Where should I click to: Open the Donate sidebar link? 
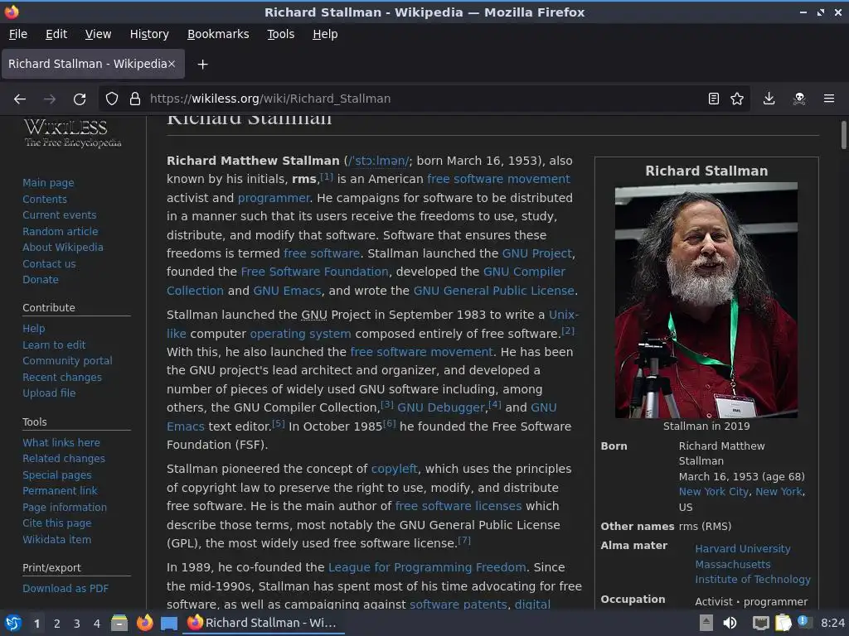click(40, 280)
